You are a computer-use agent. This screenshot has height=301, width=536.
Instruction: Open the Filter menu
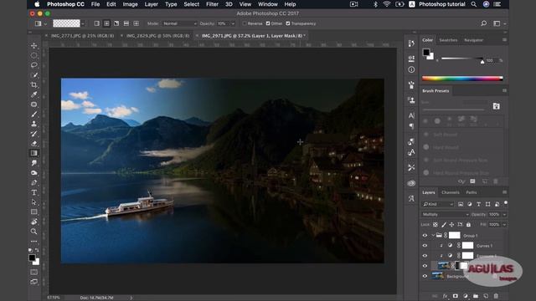pyautogui.click(x=212, y=4)
